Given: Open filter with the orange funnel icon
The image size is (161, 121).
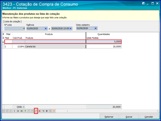Looking at the screenshot, I should 54,111.
